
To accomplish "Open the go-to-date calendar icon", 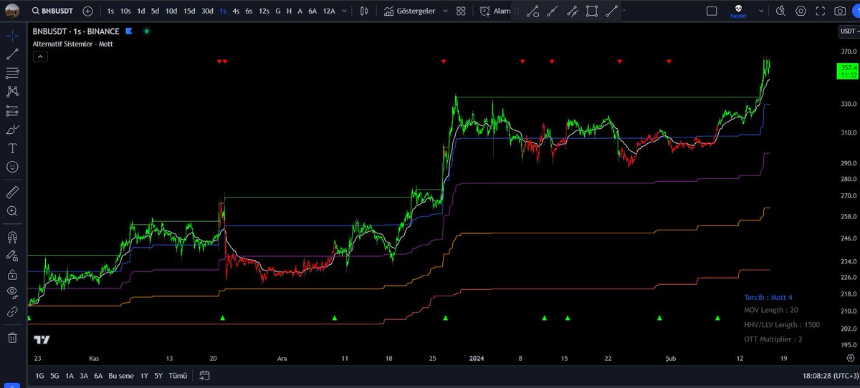I will point(204,375).
